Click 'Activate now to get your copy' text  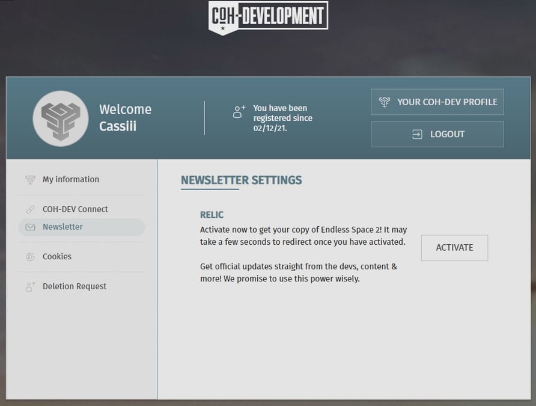pos(303,236)
